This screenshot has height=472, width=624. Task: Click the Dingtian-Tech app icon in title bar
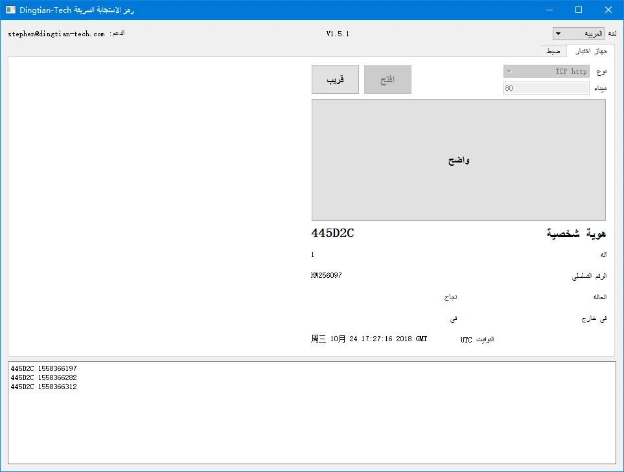tap(10, 10)
